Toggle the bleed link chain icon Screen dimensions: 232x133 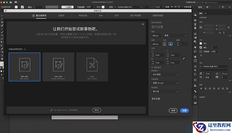[184, 59]
